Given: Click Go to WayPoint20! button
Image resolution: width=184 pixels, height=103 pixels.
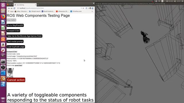Looking at the screenshot, I should (x=15, y=25).
